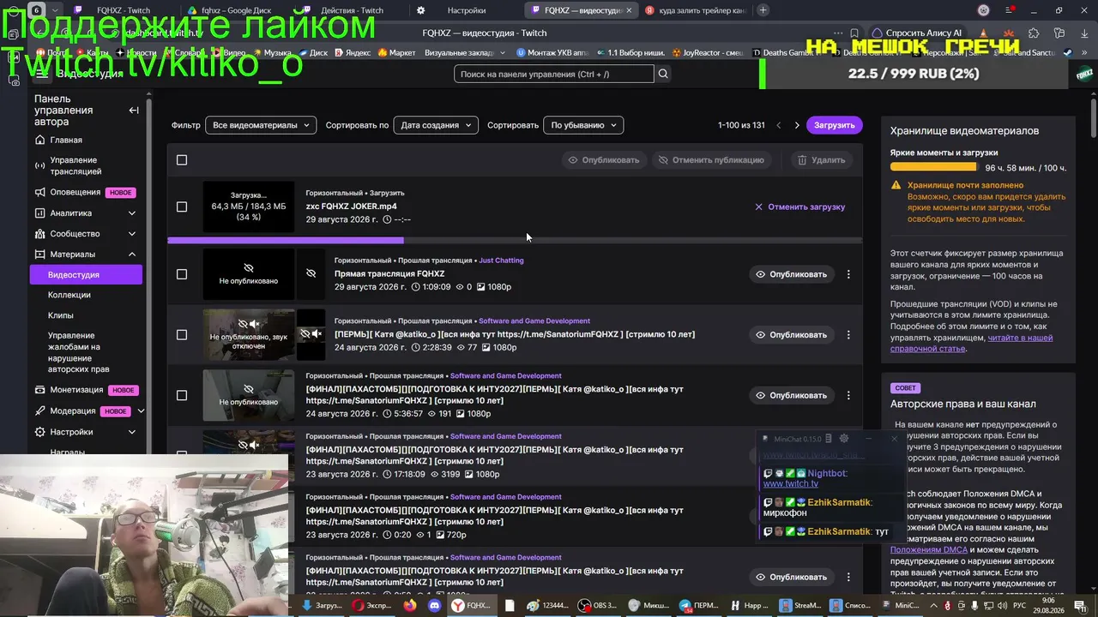Select Видеостудия in sidebar

(86, 275)
